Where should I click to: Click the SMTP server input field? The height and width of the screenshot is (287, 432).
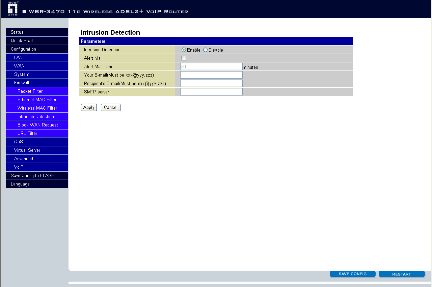point(211,92)
